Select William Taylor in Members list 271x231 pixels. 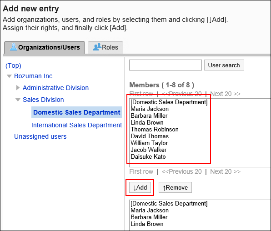tap(149, 143)
